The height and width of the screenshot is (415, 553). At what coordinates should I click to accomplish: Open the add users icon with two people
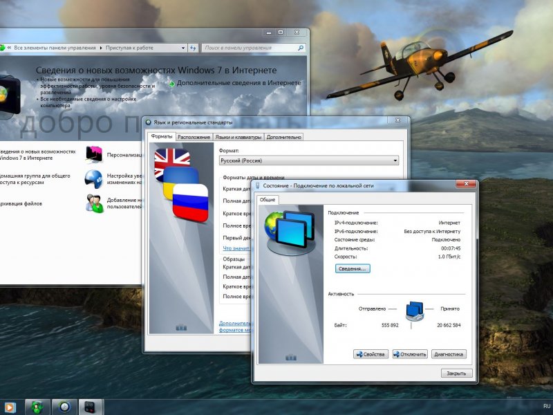tap(94, 203)
